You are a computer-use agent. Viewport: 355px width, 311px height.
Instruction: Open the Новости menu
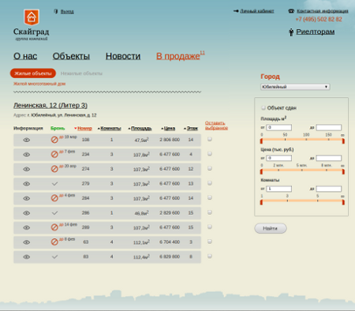coord(123,56)
